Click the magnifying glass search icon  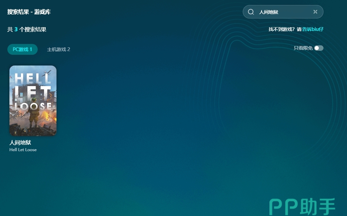pos(251,12)
